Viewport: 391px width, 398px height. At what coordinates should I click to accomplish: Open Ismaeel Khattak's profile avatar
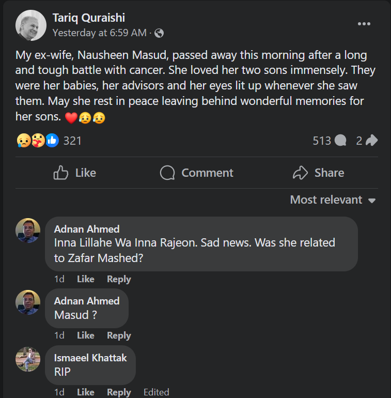(x=28, y=359)
